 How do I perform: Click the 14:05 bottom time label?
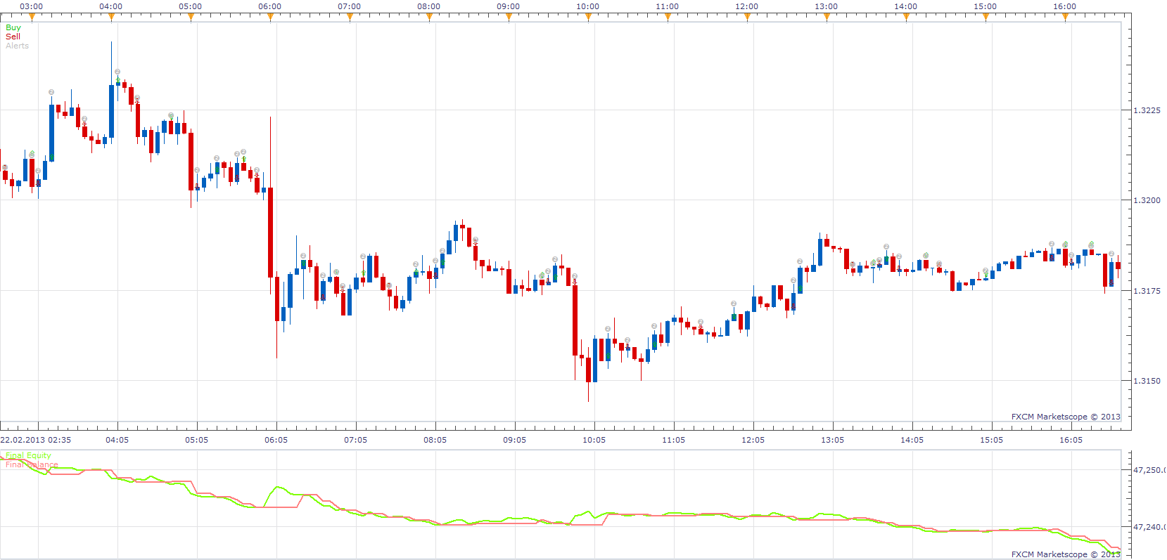912,440
